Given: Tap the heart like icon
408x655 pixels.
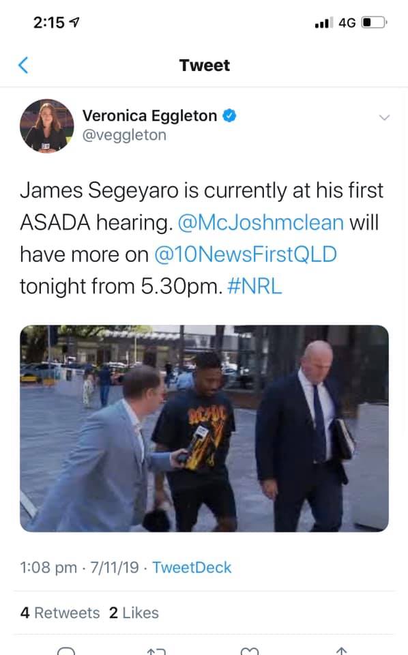Looking at the screenshot, I should tap(250, 651).
